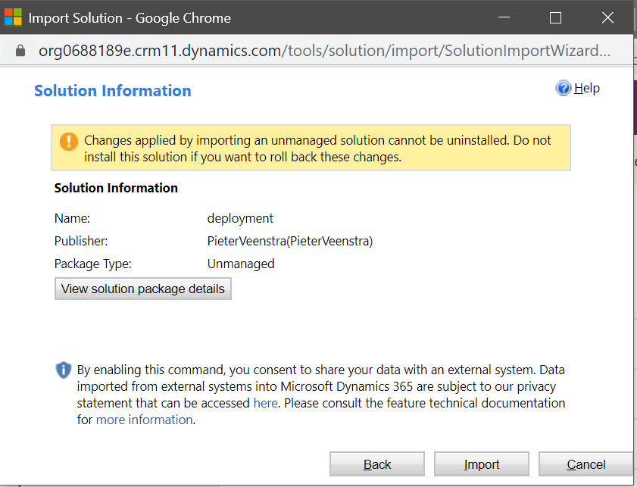The width and height of the screenshot is (637, 487).
Task: Open the Help link
Action: [x=586, y=88]
